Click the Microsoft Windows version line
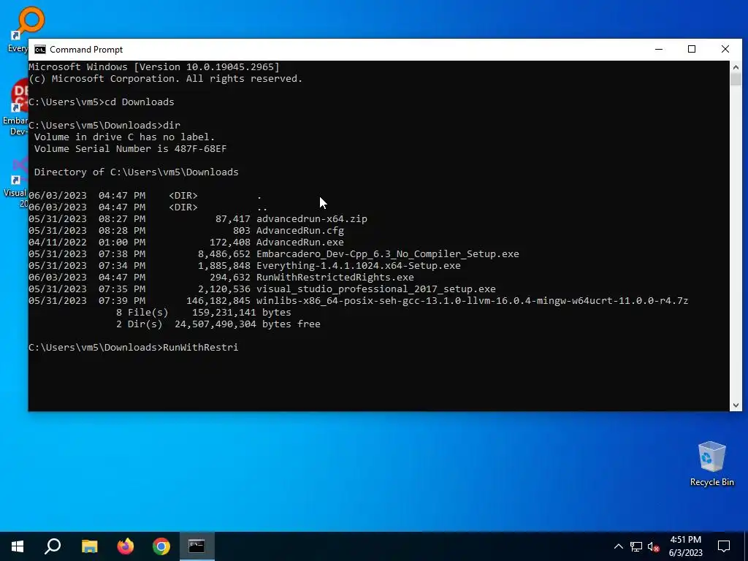The height and width of the screenshot is (561, 748). 154,66
